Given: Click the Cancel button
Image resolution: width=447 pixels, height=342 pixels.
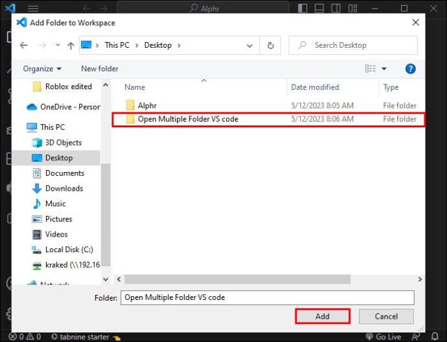Looking at the screenshot, I should tap(386, 316).
